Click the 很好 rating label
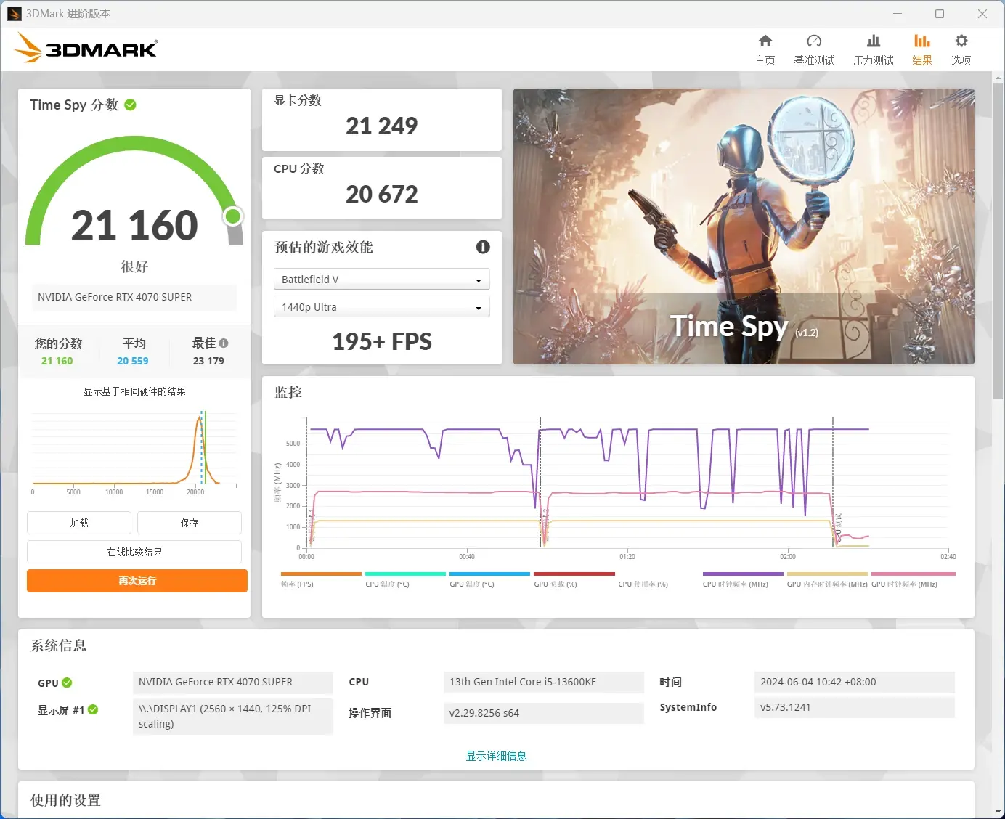The height and width of the screenshot is (819, 1005). [x=134, y=266]
